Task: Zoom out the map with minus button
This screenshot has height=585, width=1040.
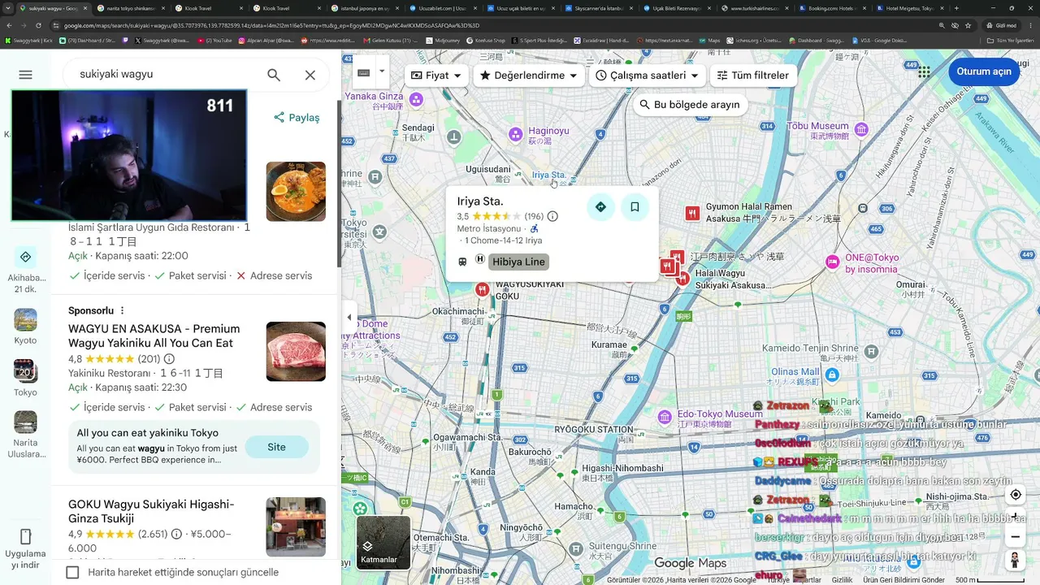Action: point(1016,537)
